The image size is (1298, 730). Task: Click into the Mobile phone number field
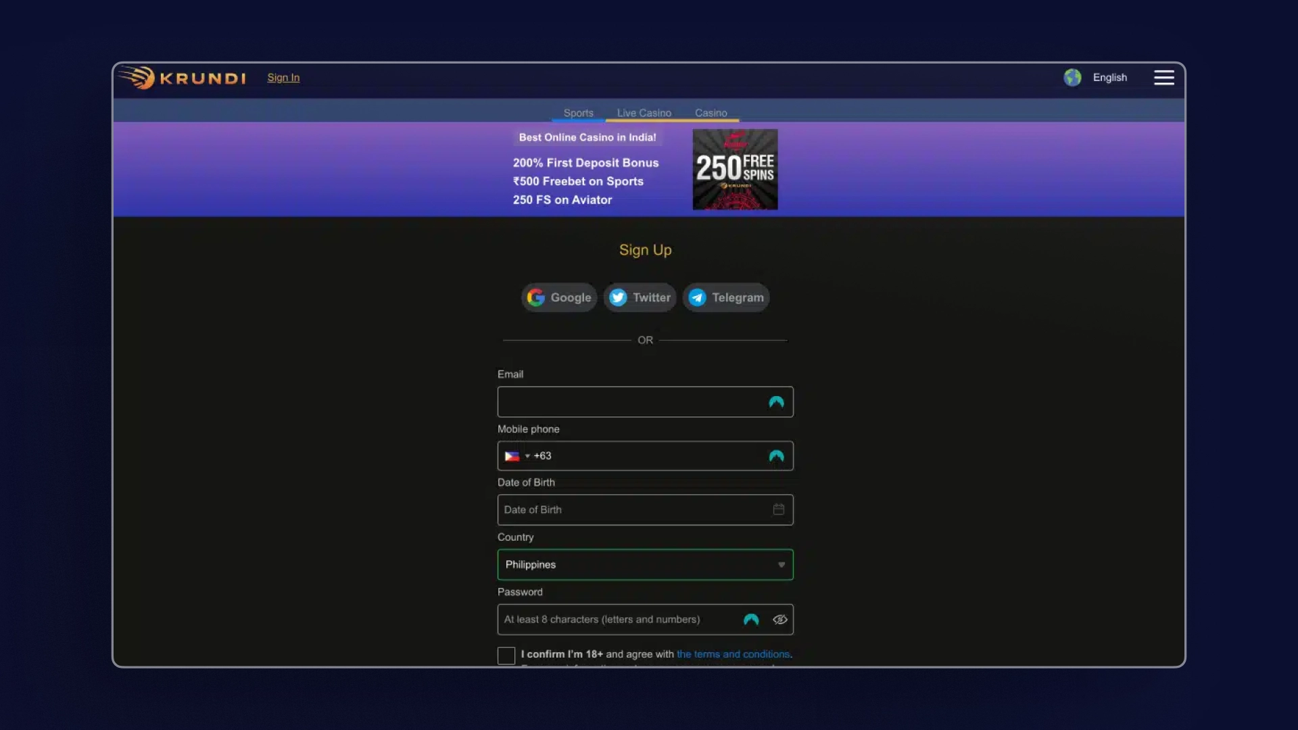click(645, 456)
